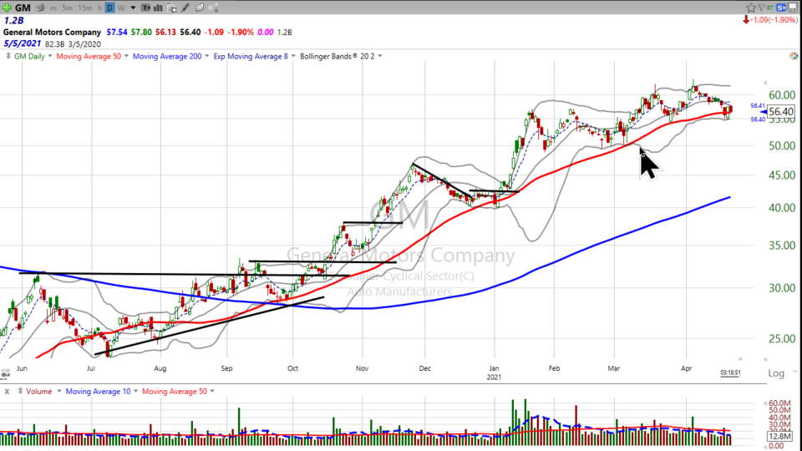Click the GM Daily legend label
The width and height of the screenshot is (802, 451).
point(30,56)
